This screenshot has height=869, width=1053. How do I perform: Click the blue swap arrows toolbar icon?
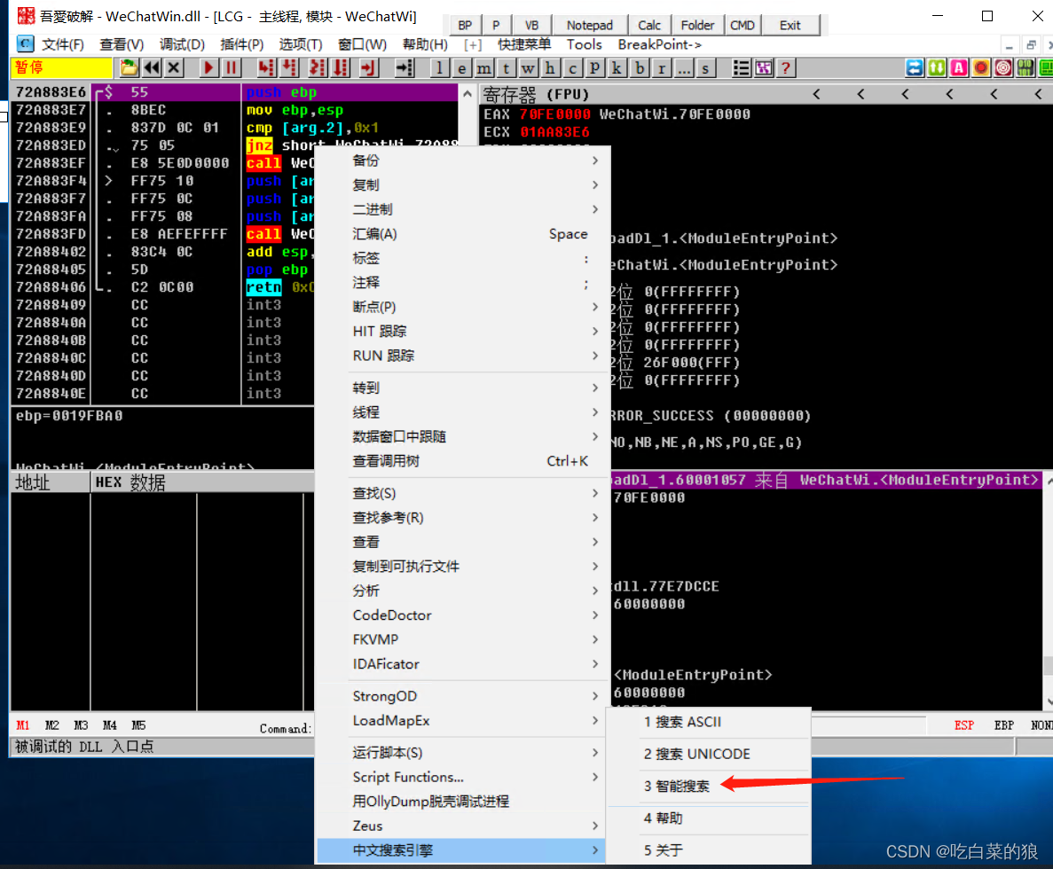pyautogui.click(x=915, y=67)
